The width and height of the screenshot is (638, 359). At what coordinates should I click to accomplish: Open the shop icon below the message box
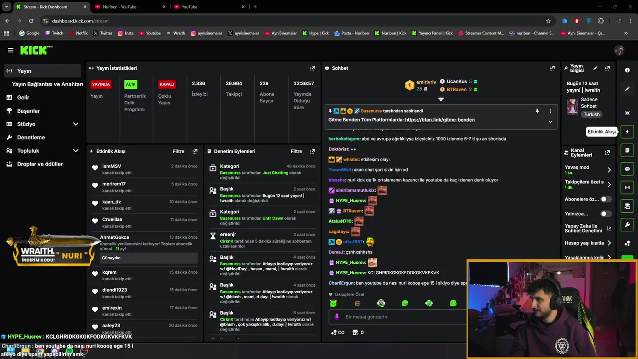click(x=355, y=332)
